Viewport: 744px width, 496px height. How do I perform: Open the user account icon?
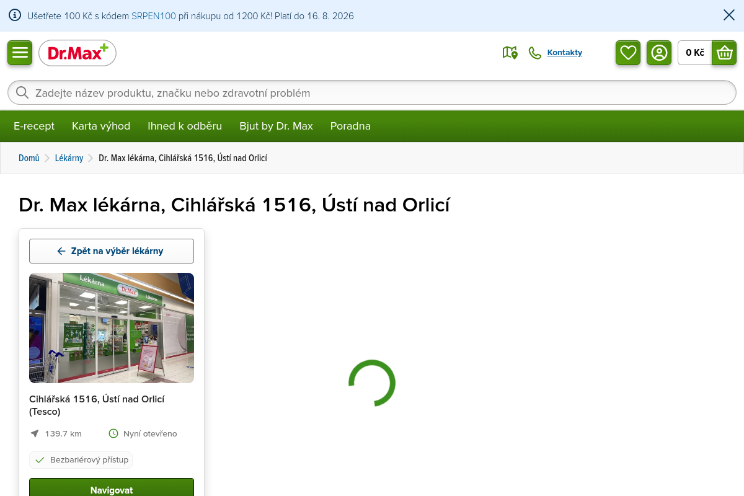tap(659, 53)
